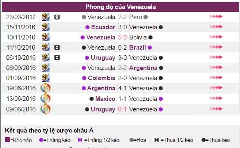Screen dimensions: 240x148
Task: Expand arrows on Mexico 1-1 Venezuela row
Action: click(x=216, y=98)
